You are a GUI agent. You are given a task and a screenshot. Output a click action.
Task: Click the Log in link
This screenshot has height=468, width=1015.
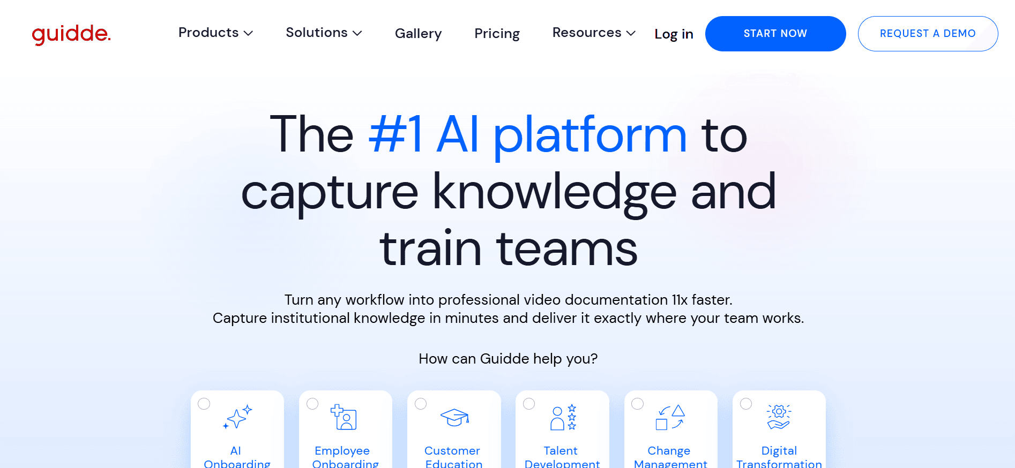point(674,34)
